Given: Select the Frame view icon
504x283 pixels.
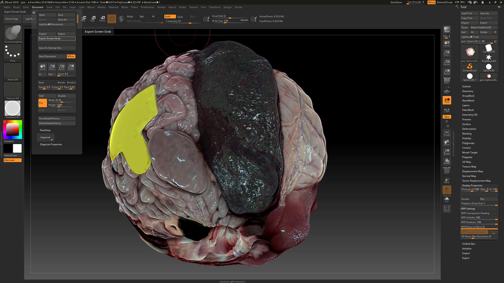Looking at the screenshot, I should click(x=447, y=133).
